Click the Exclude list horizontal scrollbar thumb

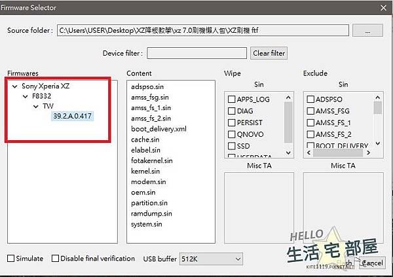coord(338,153)
